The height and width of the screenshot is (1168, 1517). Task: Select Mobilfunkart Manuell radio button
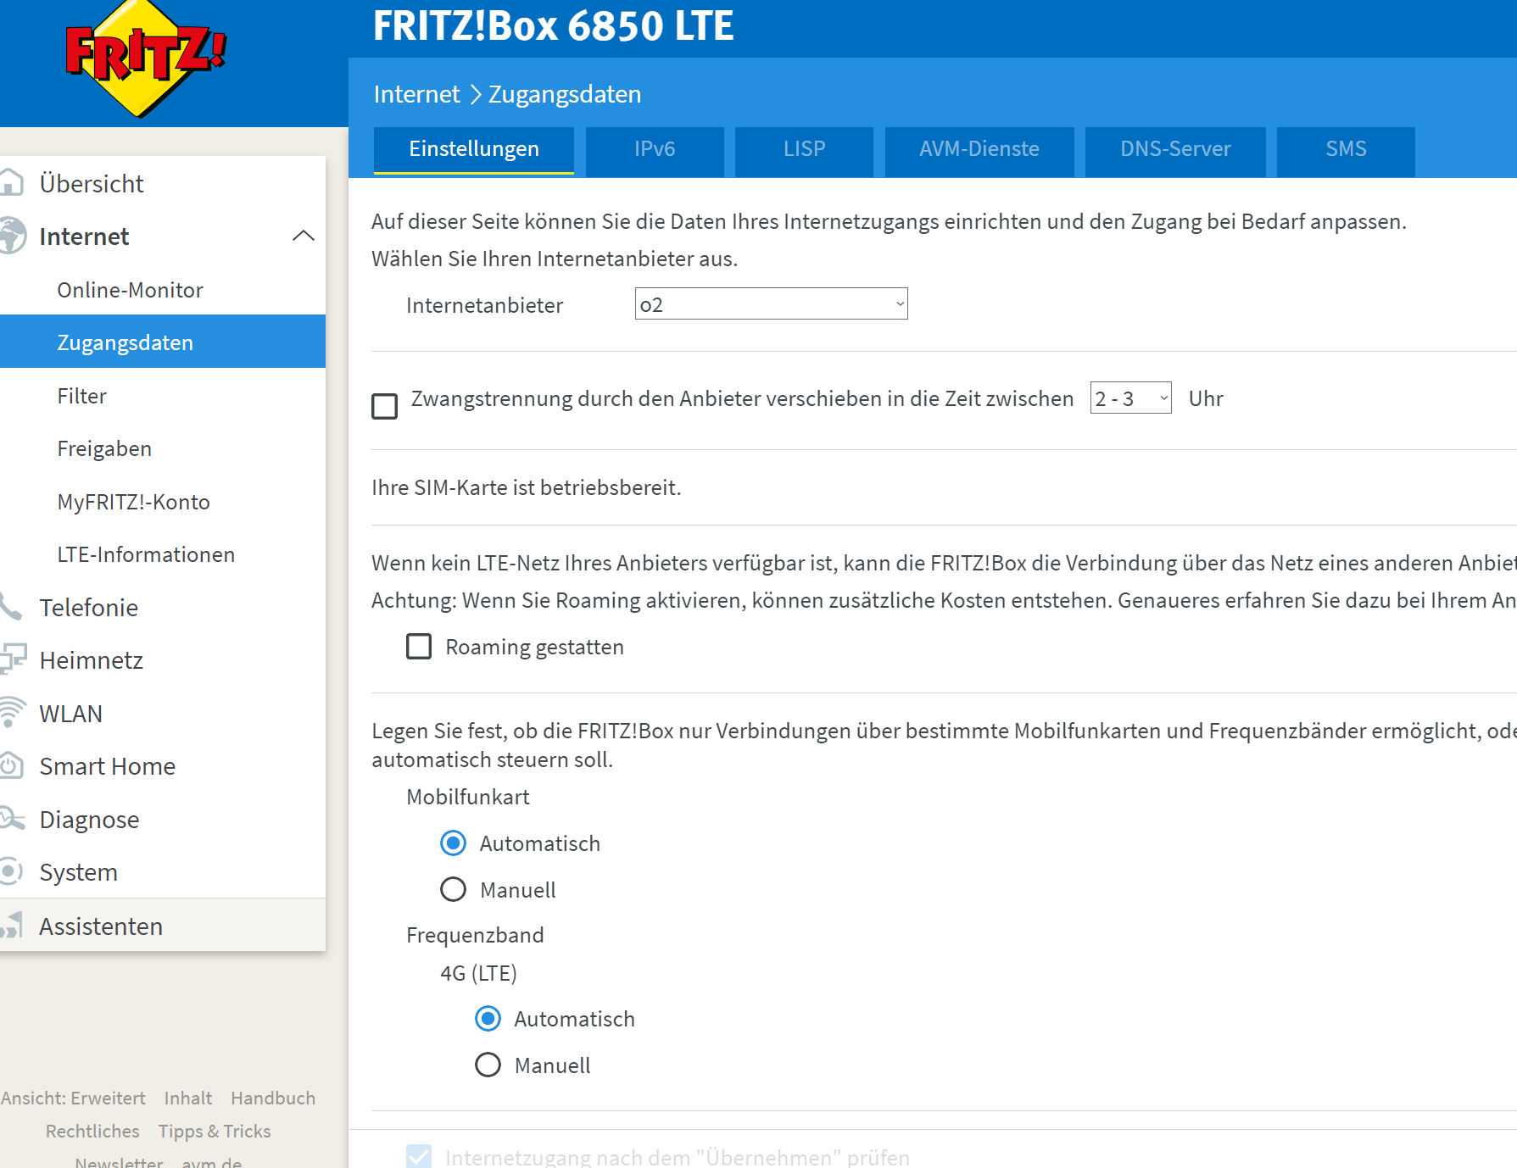pos(454,890)
